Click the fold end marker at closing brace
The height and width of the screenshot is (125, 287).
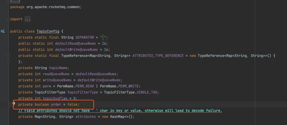[x=8, y=62]
